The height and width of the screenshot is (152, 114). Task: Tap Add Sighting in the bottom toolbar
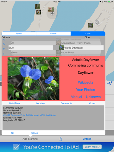point(30,139)
